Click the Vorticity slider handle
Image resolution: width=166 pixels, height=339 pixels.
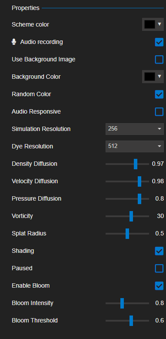[131, 216]
